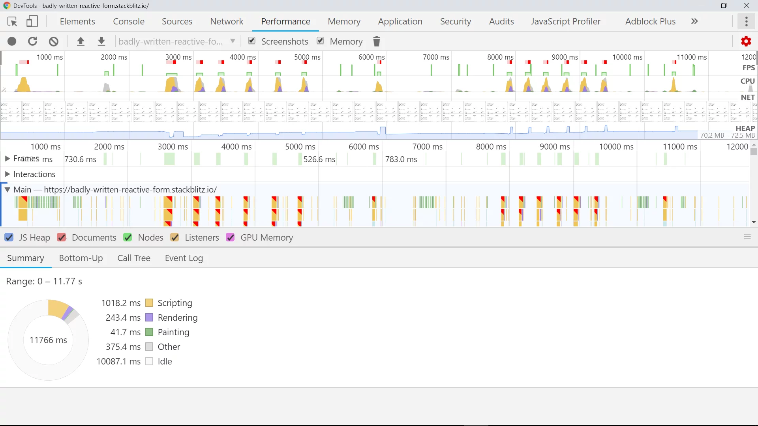758x426 pixels.
Task: Expand the Interactions track
Action: tap(7, 174)
